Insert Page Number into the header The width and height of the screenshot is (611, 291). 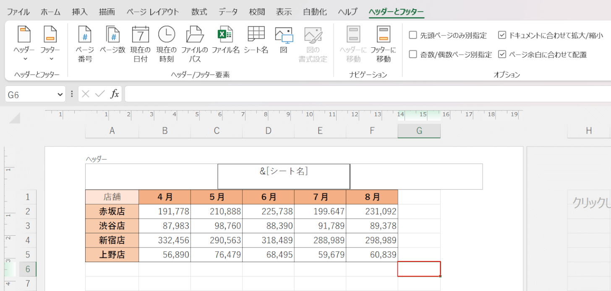click(x=85, y=44)
